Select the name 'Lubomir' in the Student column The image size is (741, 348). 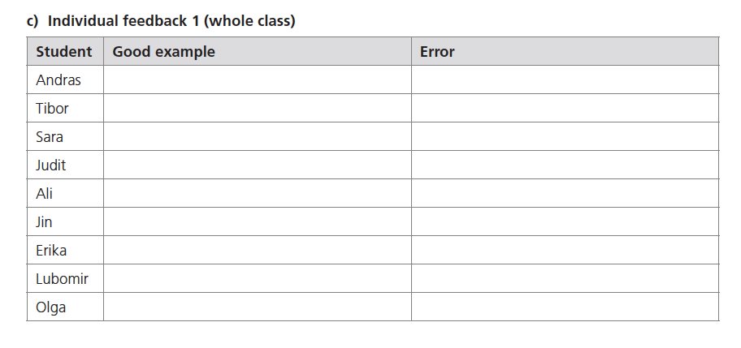(x=63, y=279)
